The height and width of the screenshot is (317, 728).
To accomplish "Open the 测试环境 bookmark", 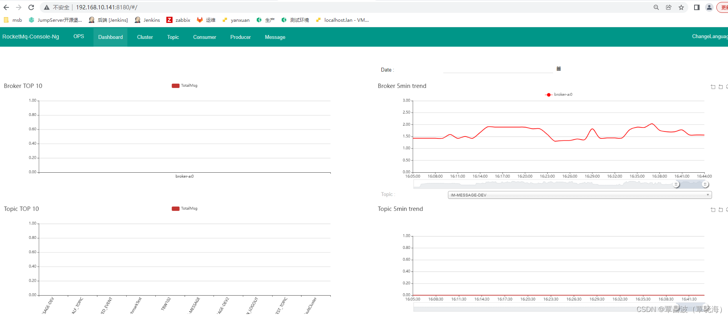I will click(295, 20).
